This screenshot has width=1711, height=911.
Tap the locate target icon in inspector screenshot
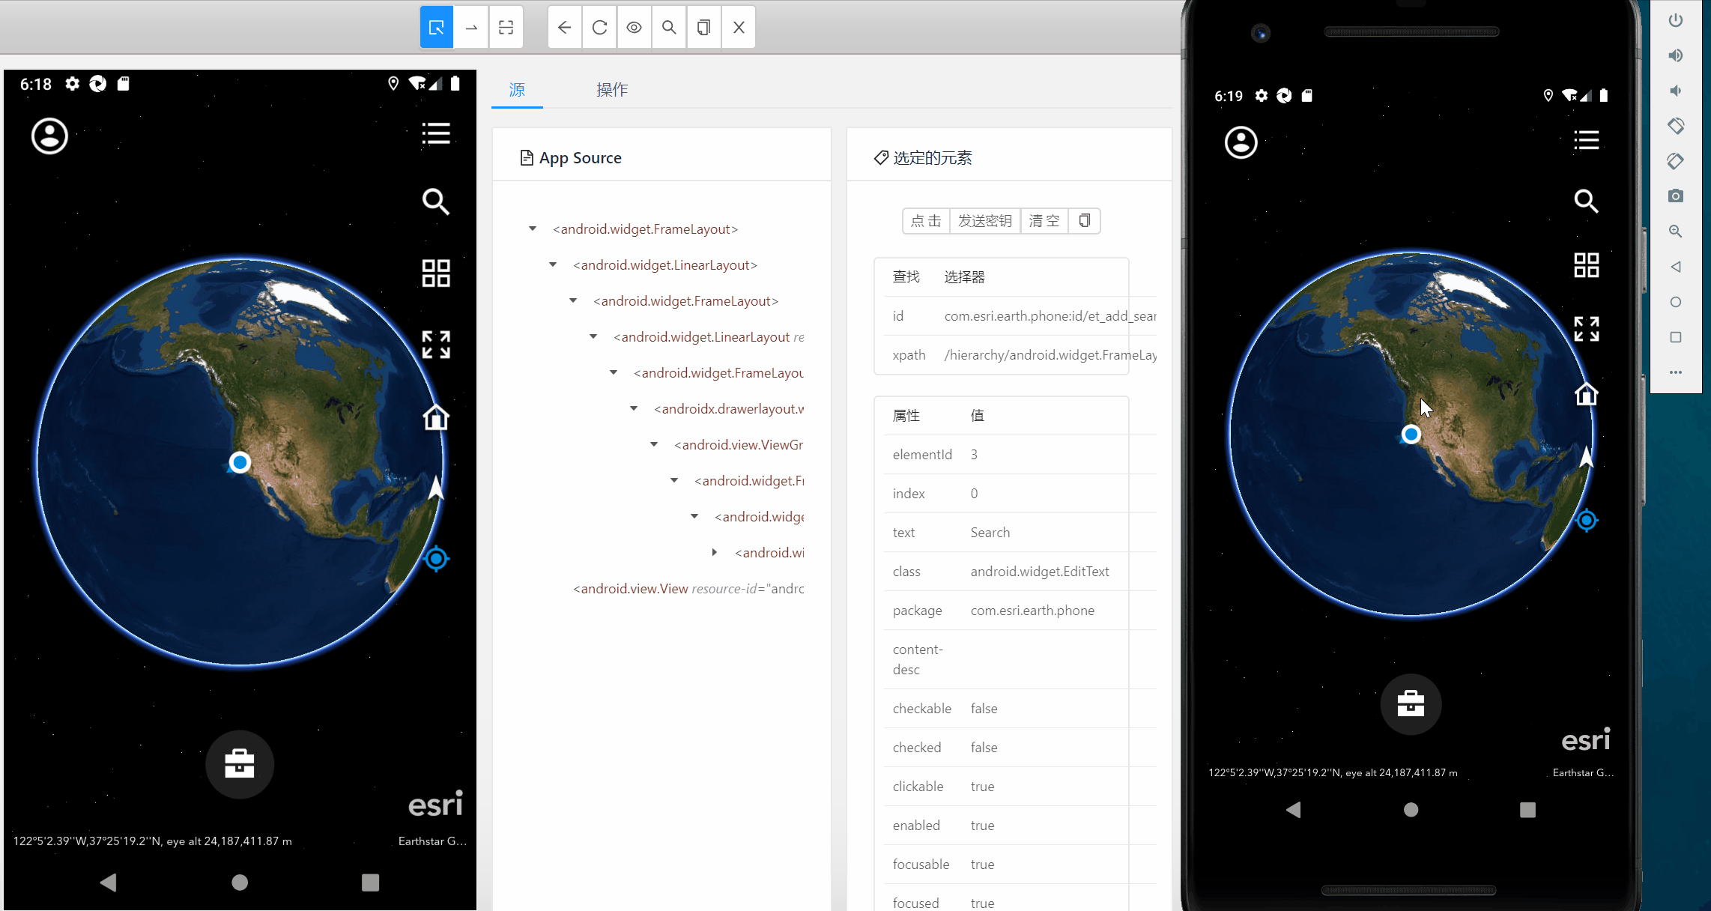click(x=436, y=559)
